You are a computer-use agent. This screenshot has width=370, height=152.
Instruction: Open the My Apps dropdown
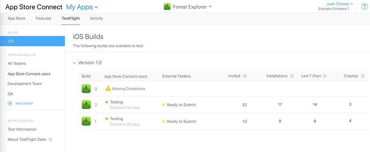coord(82,7)
